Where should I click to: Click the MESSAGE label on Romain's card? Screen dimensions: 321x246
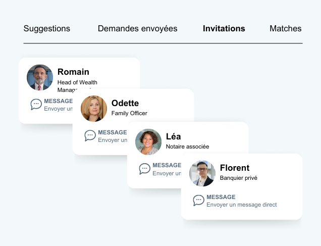[58, 101]
